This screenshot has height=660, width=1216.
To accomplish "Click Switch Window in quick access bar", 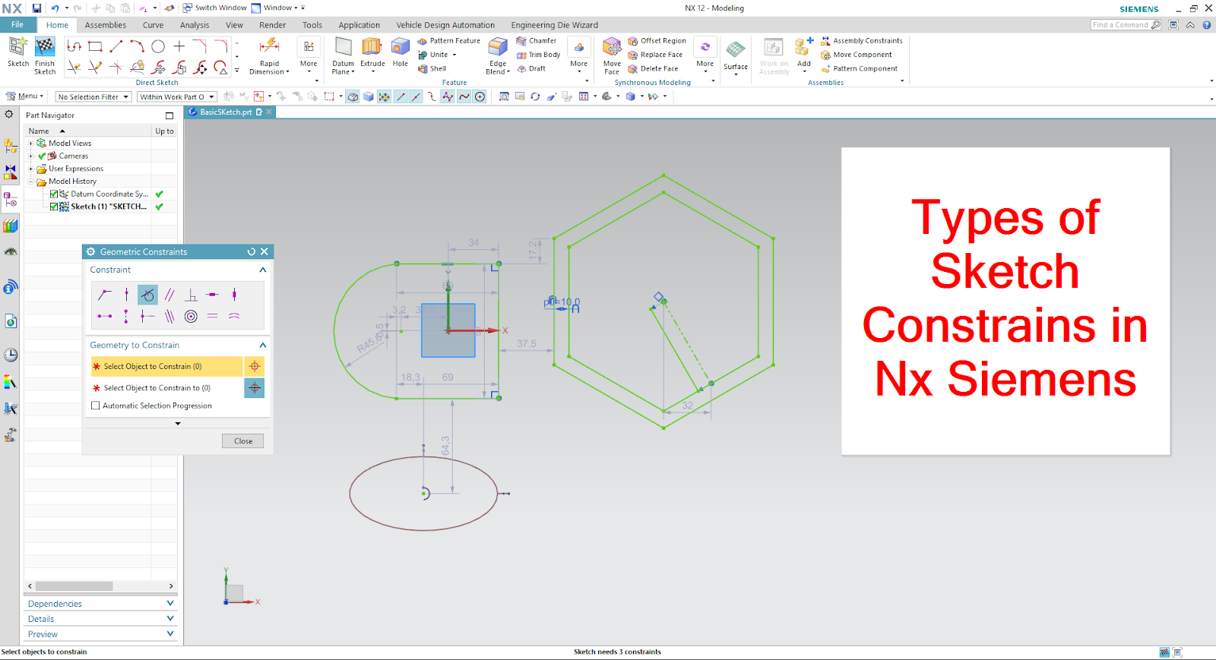I will click(x=214, y=8).
